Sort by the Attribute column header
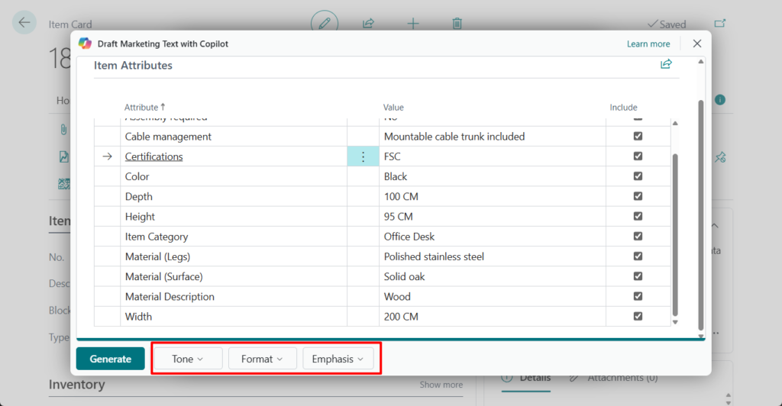This screenshot has height=406, width=782. pos(142,108)
